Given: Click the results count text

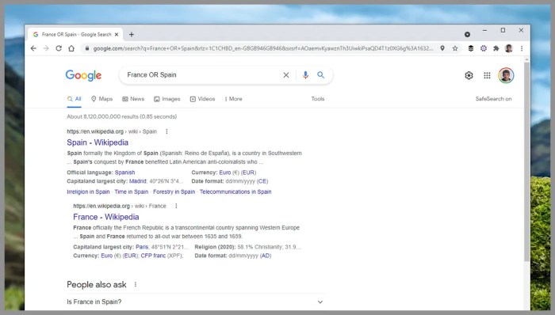Looking at the screenshot, I should pyautogui.click(x=122, y=116).
